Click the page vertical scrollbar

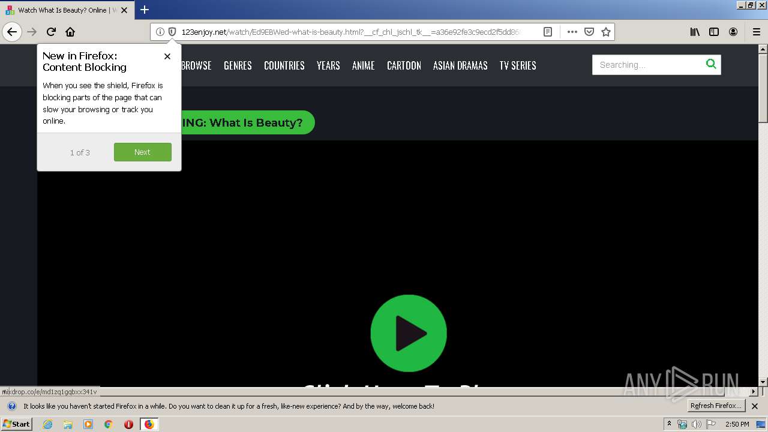coord(763,215)
